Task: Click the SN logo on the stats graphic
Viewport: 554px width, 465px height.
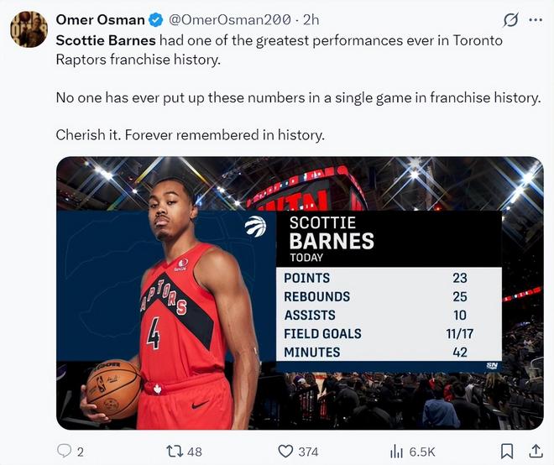Action: (x=492, y=366)
